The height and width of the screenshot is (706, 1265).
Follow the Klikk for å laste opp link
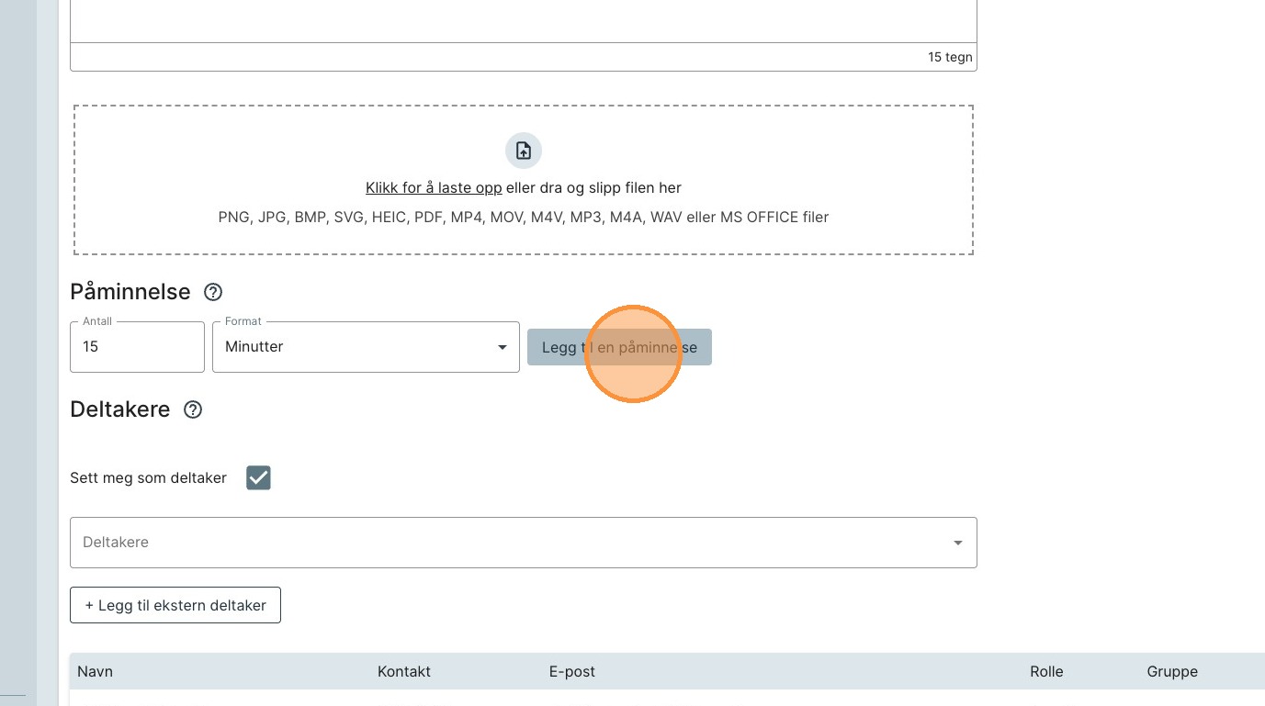(x=433, y=187)
